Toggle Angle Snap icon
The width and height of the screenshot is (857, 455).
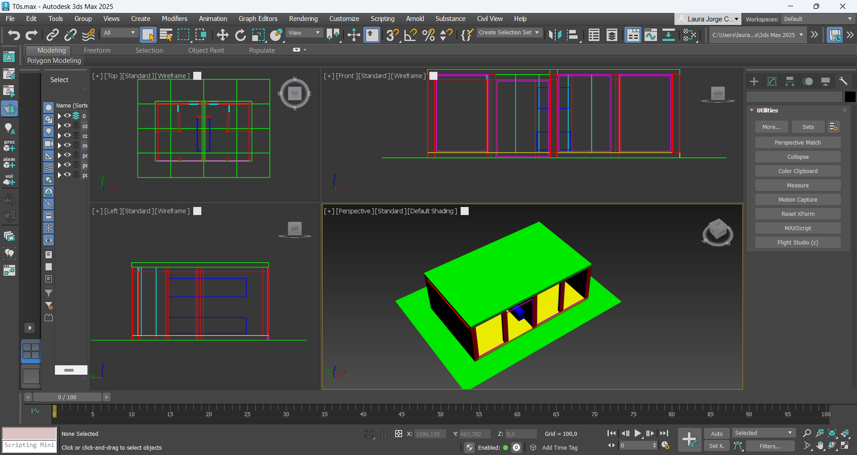coord(410,35)
